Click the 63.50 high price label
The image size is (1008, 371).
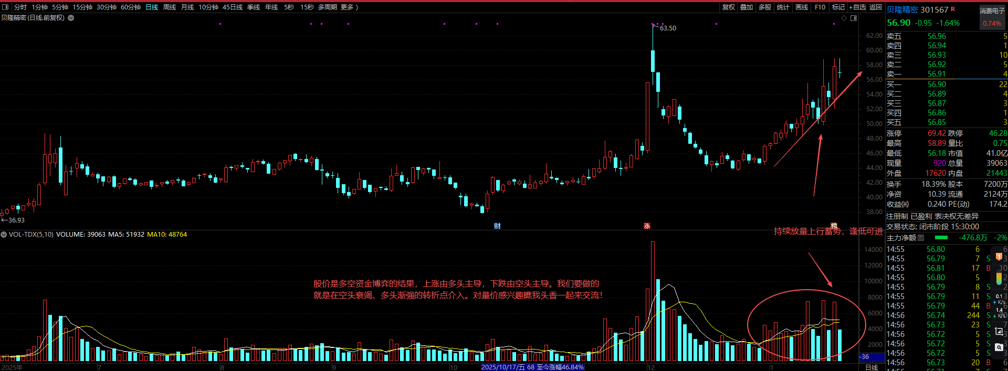coord(668,28)
